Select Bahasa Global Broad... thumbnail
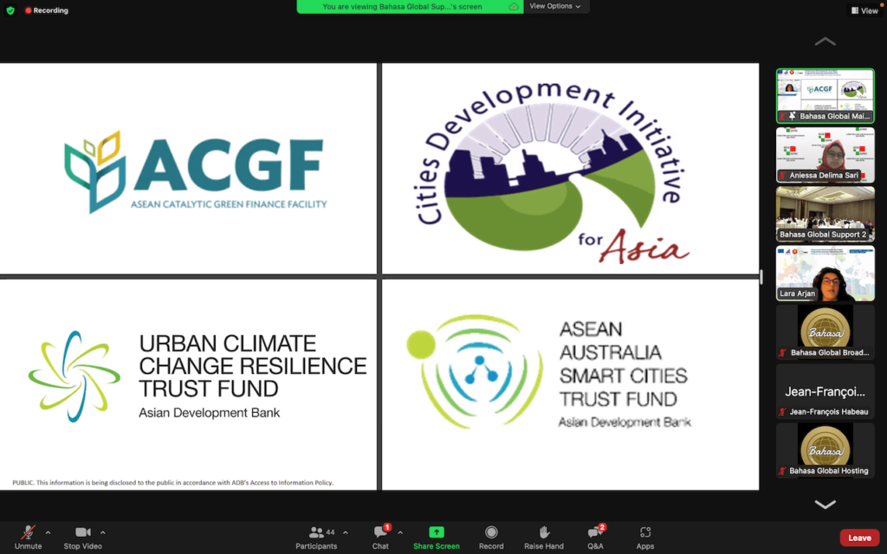 (x=825, y=332)
